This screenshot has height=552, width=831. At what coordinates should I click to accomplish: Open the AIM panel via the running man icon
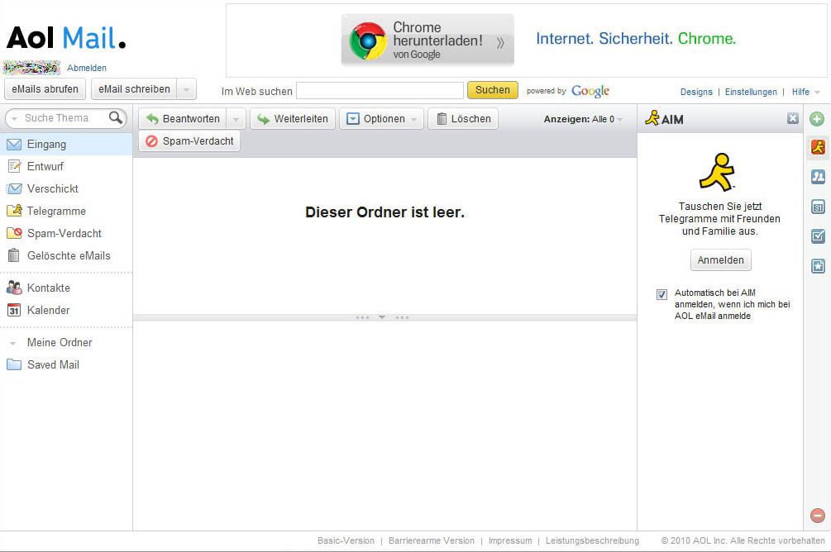[x=817, y=147]
